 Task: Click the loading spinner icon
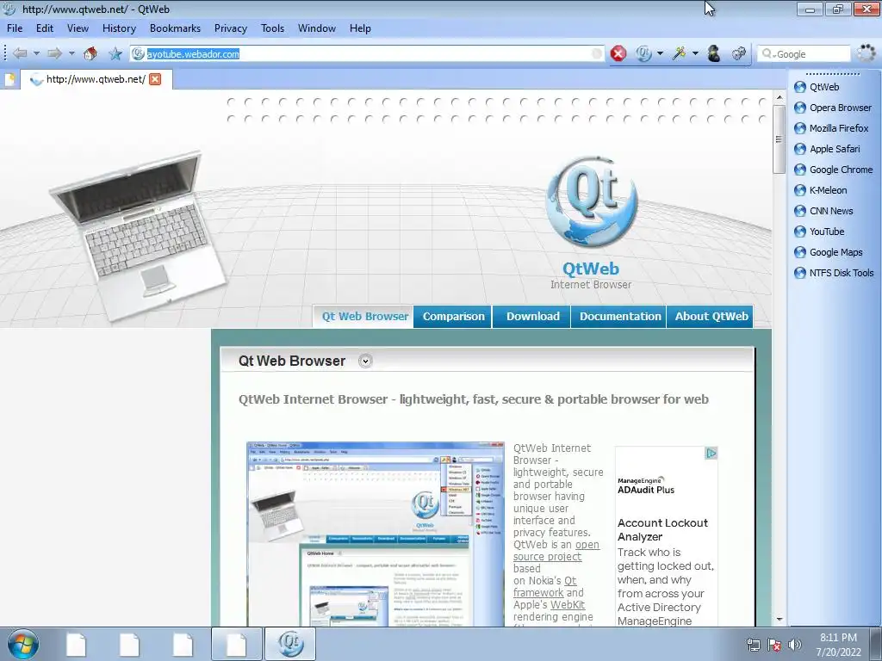point(866,53)
